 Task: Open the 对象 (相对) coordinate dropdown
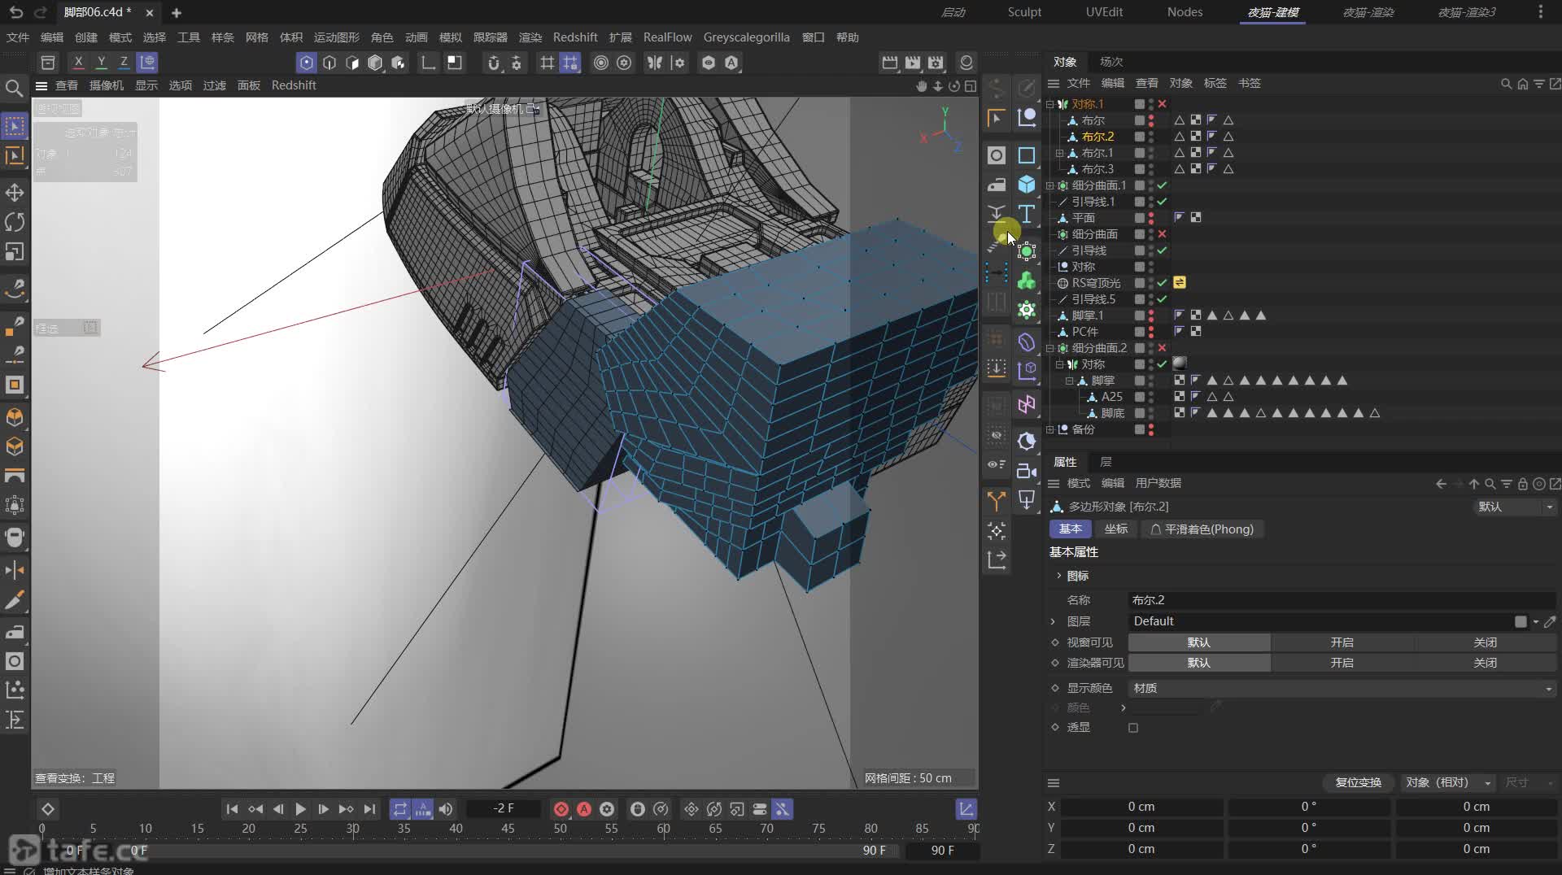1447,782
